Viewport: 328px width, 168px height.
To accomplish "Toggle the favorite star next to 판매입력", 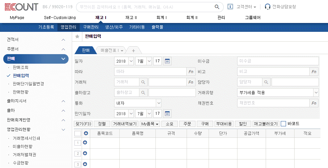I will [x=77, y=37].
